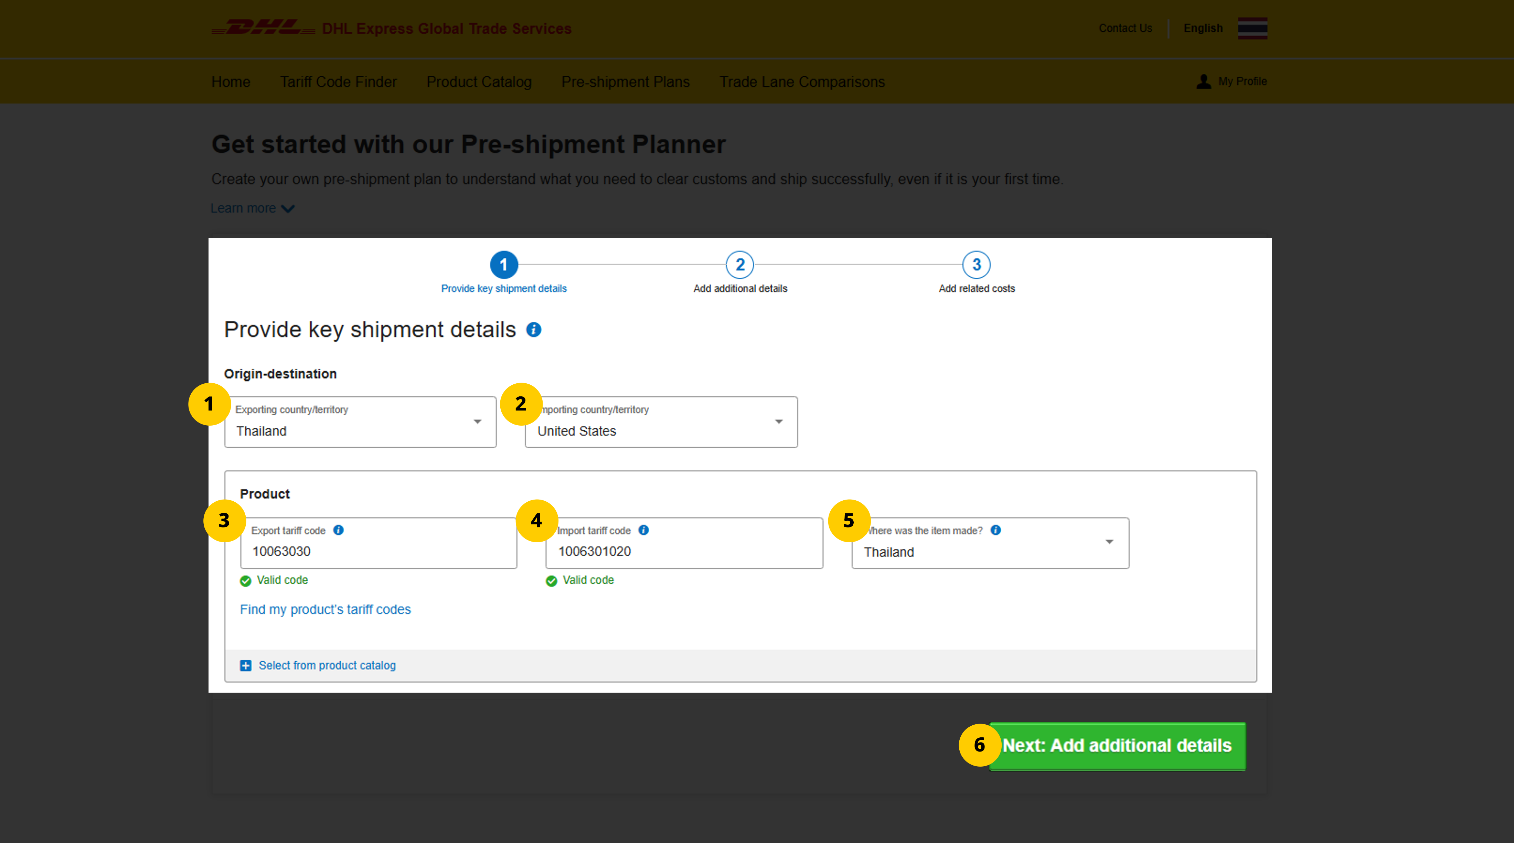Screen dimensions: 1514x843
Task: Select step 2, Add additional details
Action: 740,265
